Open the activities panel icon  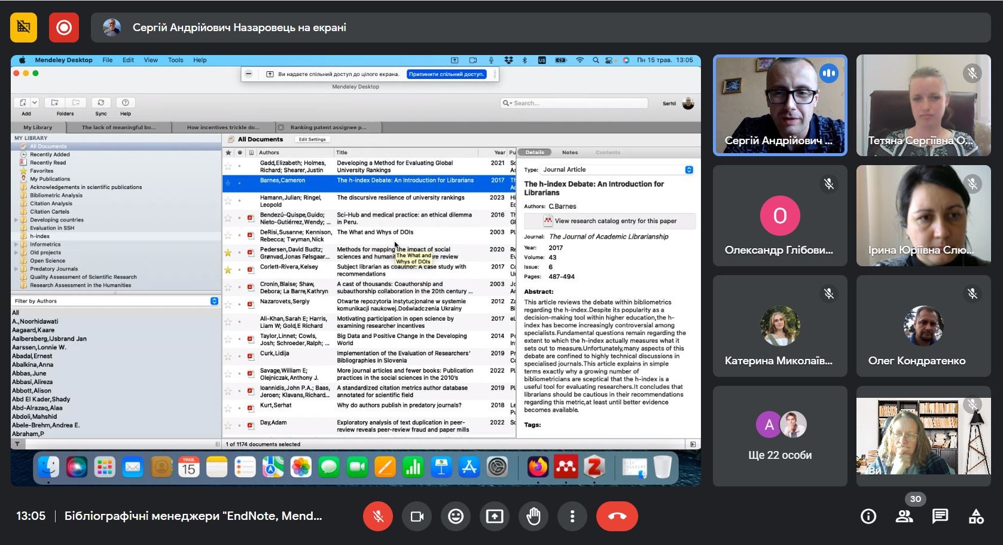click(x=976, y=516)
